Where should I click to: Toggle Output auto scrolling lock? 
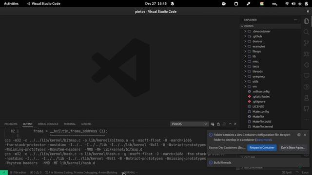[218, 124]
